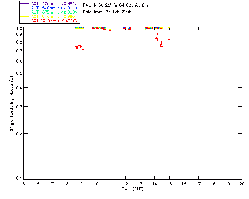
Task: Select the AOT 500nm legend entry
Action: [x=49, y=8]
